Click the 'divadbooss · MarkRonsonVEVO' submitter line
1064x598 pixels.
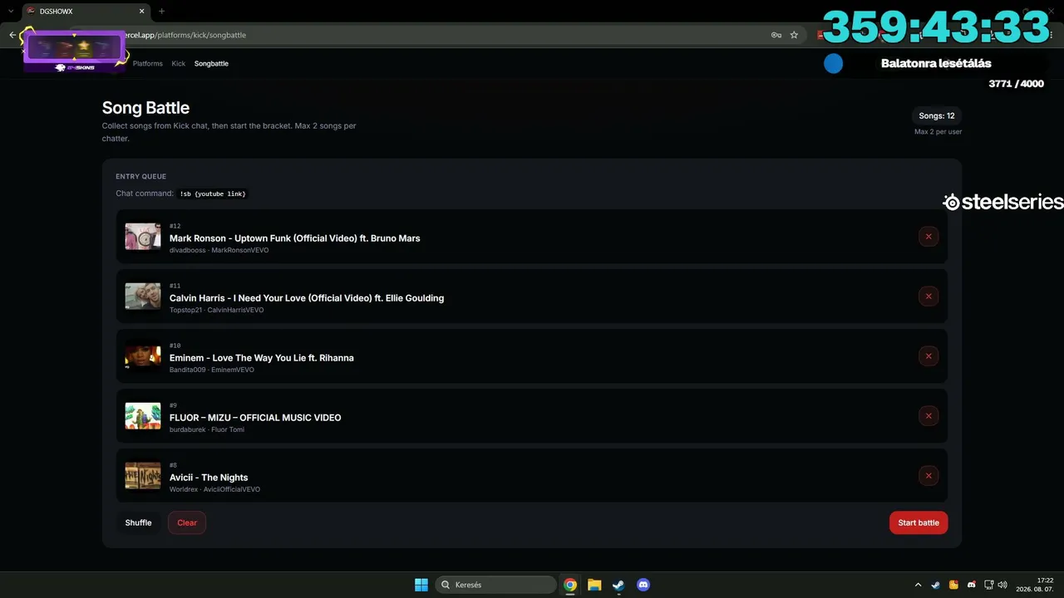pyautogui.click(x=219, y=250)
